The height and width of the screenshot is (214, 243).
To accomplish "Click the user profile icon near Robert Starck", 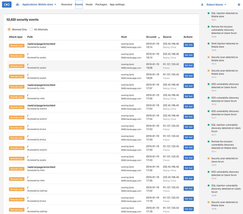I will (x=202, y=5).
